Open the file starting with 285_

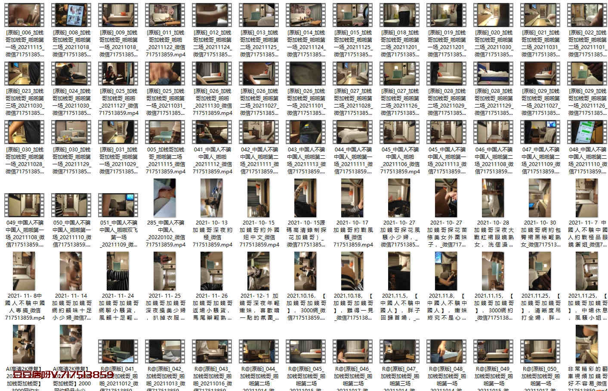pos(166,198)
